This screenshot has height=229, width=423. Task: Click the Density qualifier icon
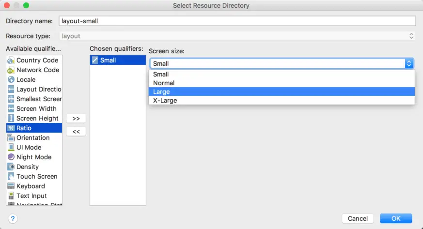(x=11, y=167)
